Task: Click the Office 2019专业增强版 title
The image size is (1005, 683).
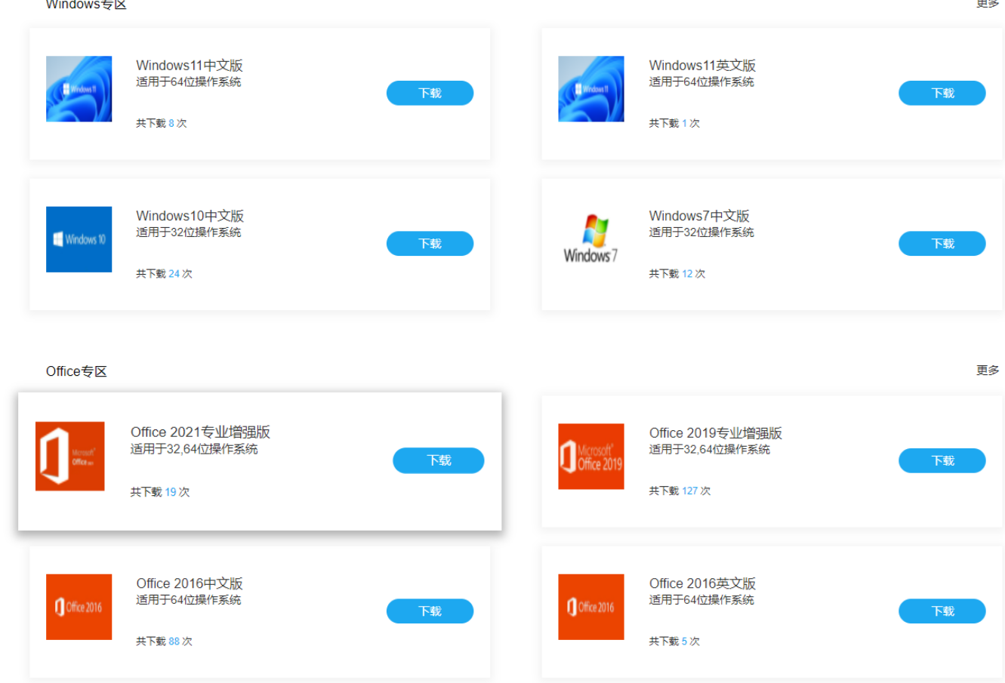Action: (x=716, y=433)
